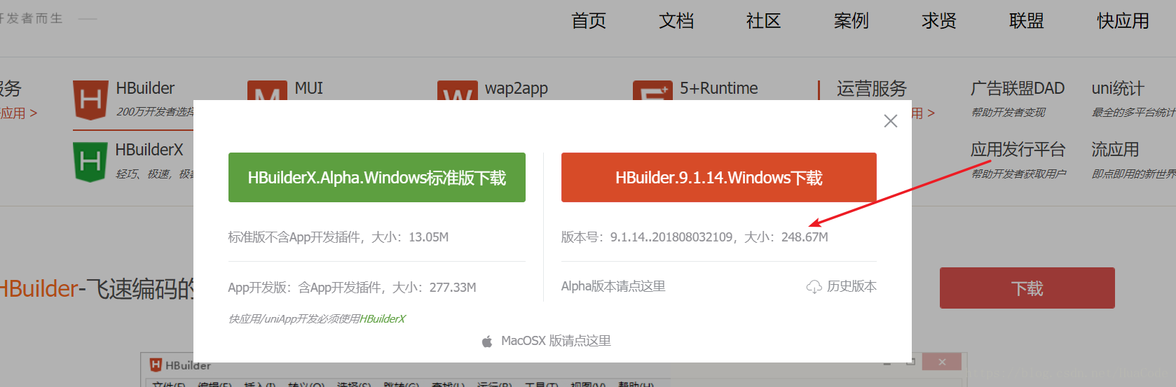Click HBuilder icon in screenshot window title

coord(156,365)
